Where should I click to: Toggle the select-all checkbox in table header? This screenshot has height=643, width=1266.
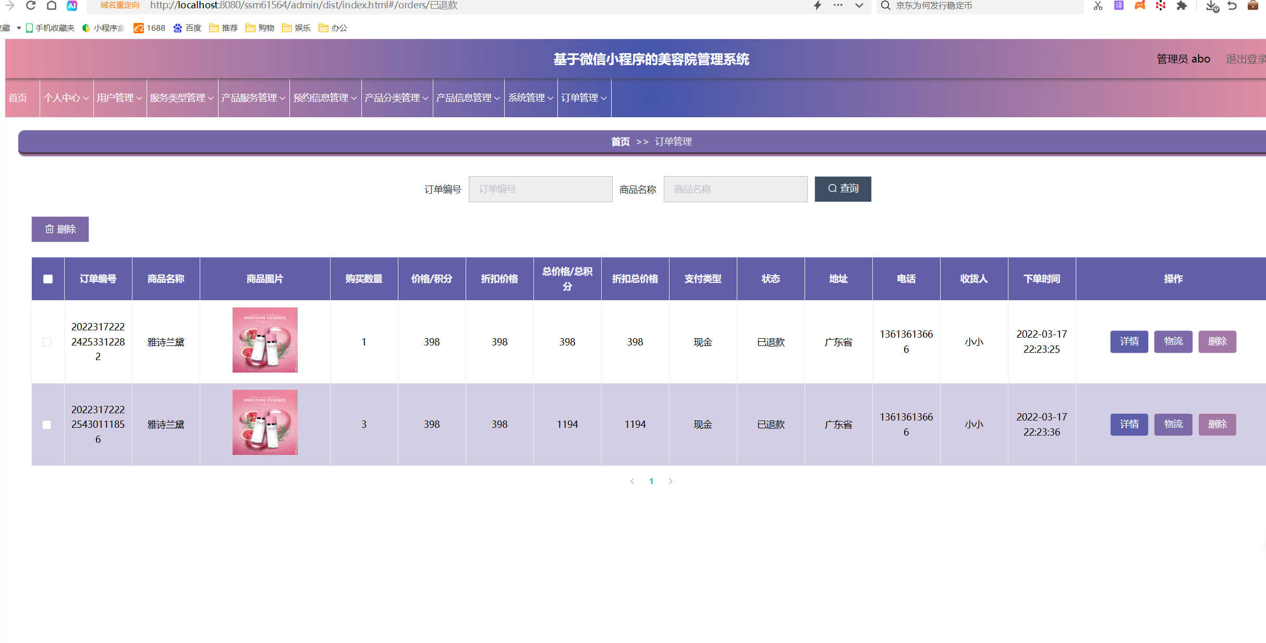coord(48,279)
